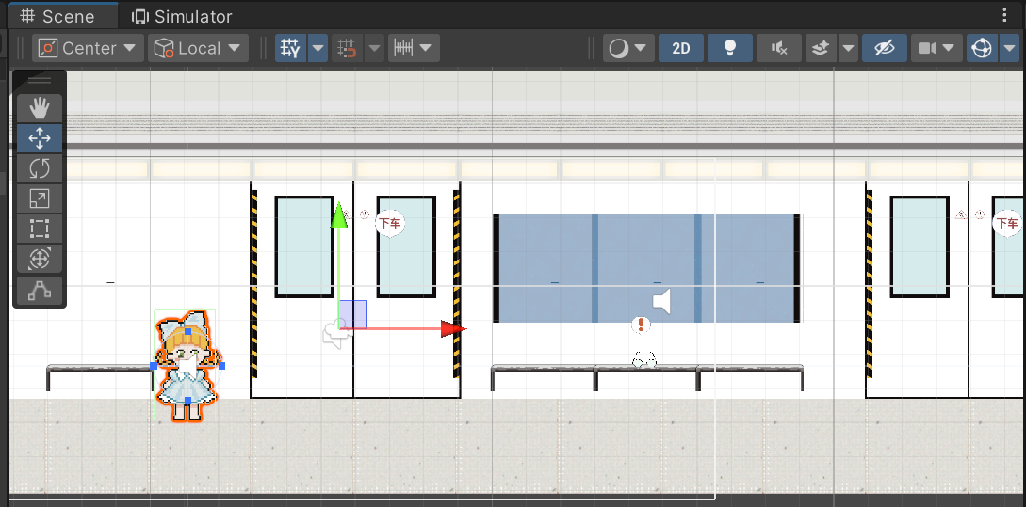Expand the draw mode shading dropdown
This screenshot has height=507, width=1026.
tap(629, 48)
